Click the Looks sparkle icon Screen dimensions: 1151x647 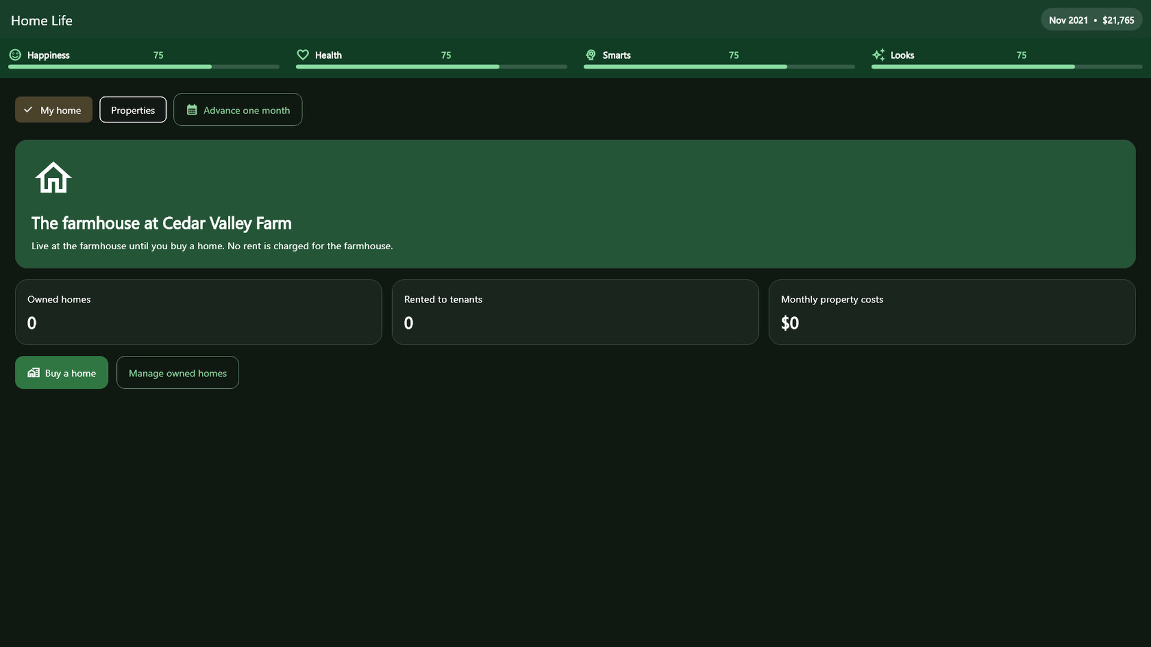coord(878,55)
